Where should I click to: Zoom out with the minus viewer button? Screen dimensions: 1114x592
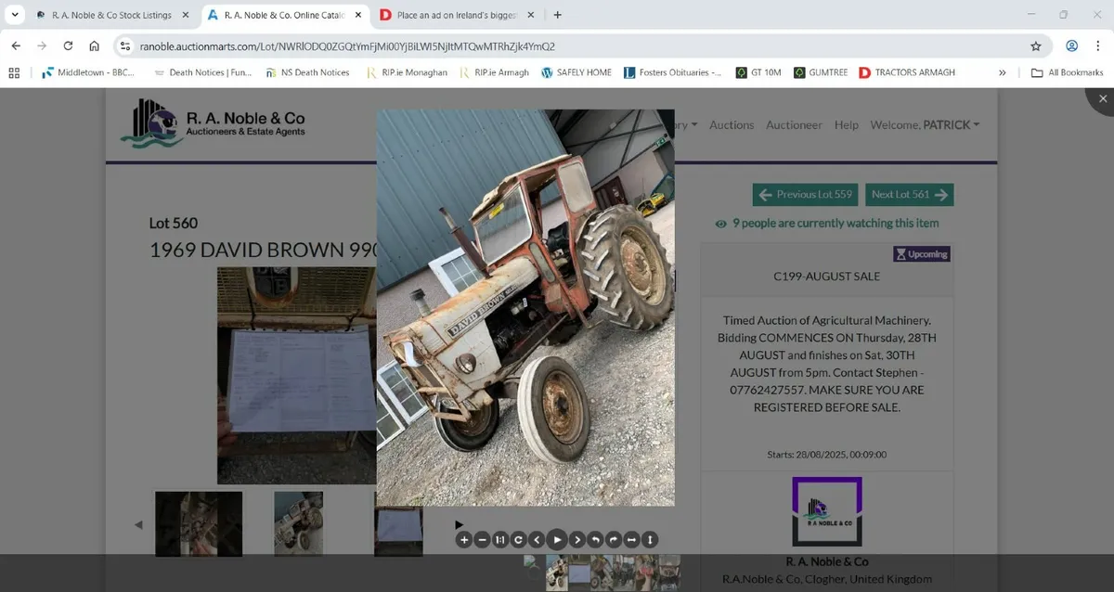pyautogui.click(x=482, y=540)
